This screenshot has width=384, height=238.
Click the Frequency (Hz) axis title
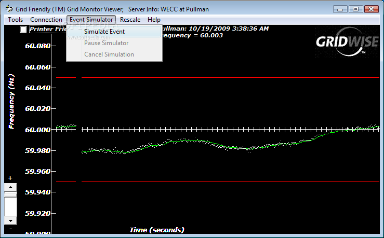pos(11,102)
